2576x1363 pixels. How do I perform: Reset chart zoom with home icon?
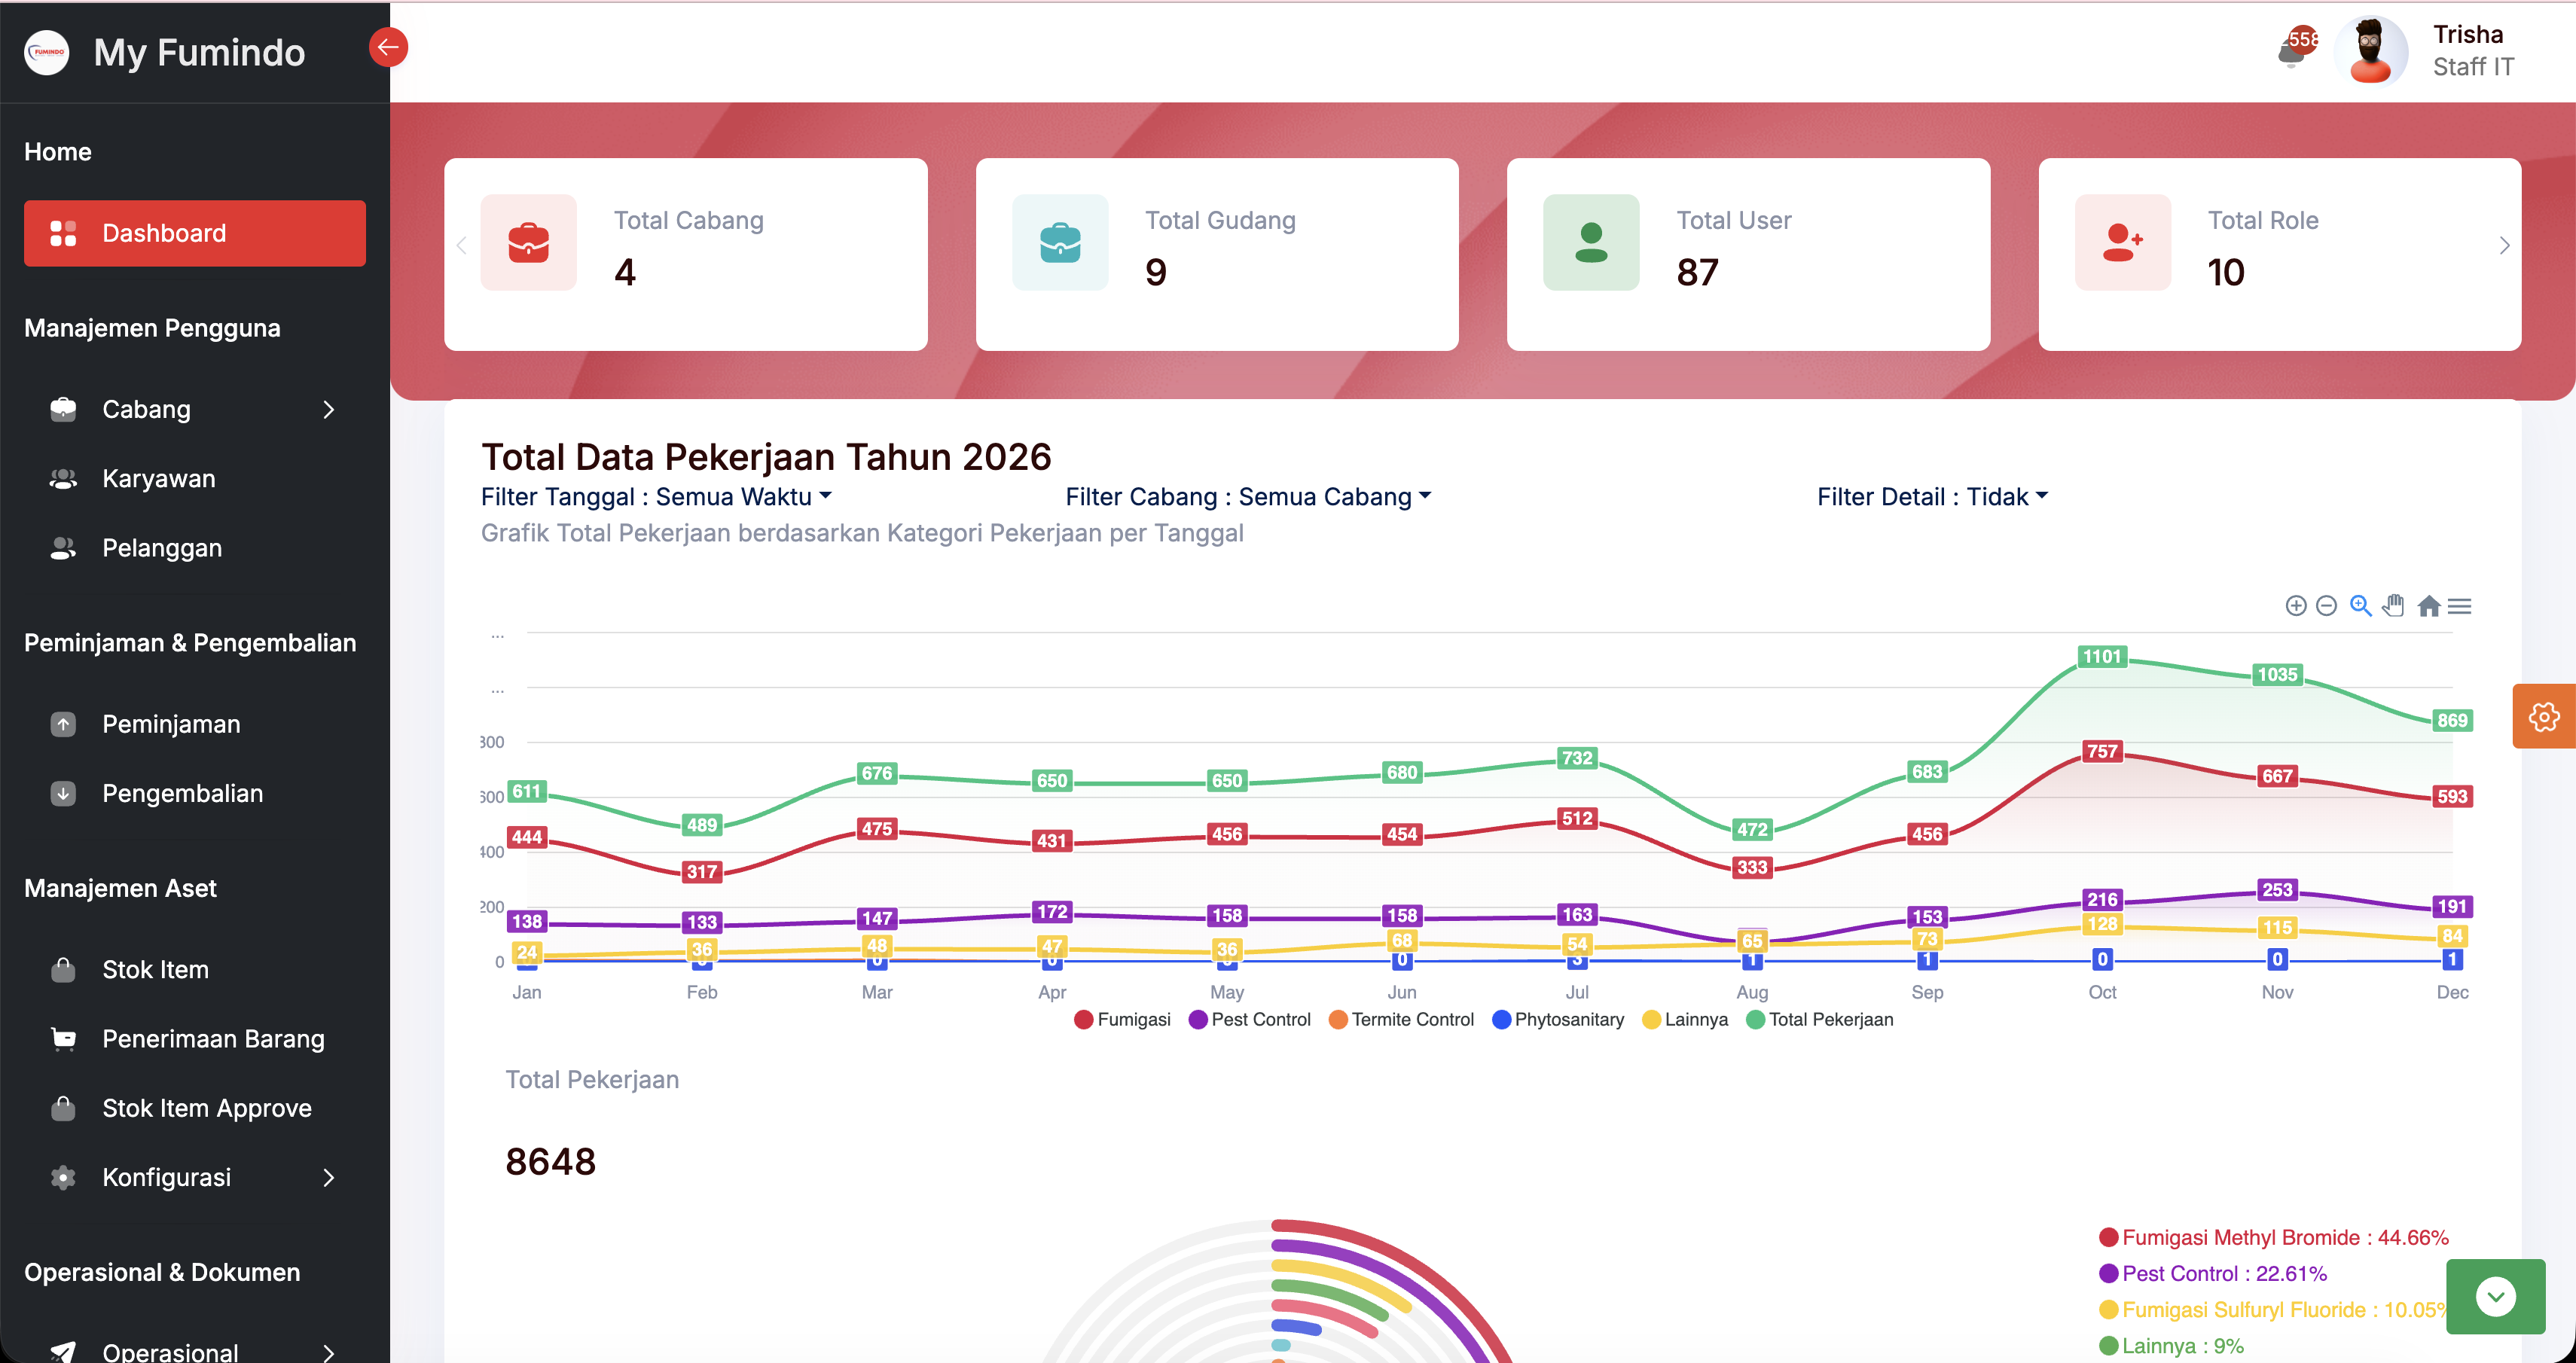pos(2428,606)
